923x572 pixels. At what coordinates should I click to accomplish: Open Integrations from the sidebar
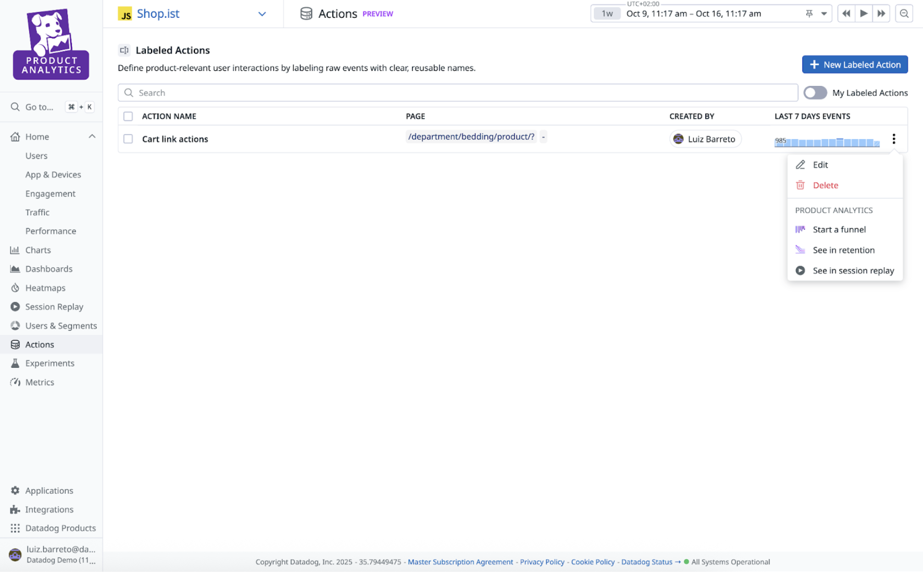point(49,509)
